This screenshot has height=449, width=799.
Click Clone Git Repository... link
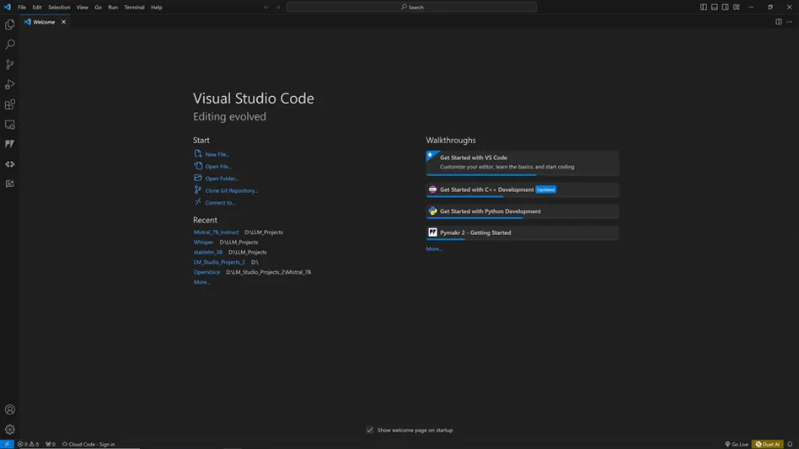click(231, 191)
